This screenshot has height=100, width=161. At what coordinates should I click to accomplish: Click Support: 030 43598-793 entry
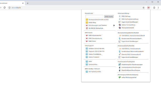click(97, 51)
